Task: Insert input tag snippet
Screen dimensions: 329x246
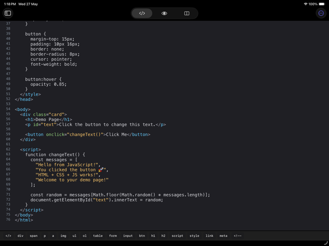Action: click(x=128, y=236)
